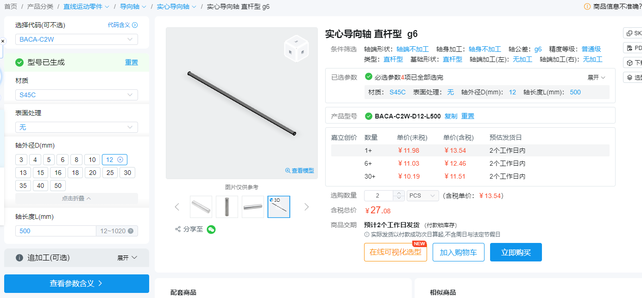
Task: Expand the 追加工(可选) section
Action: (x=127, y=258)
